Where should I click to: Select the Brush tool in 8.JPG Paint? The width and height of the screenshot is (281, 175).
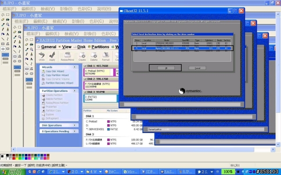[x=8, y=29]
